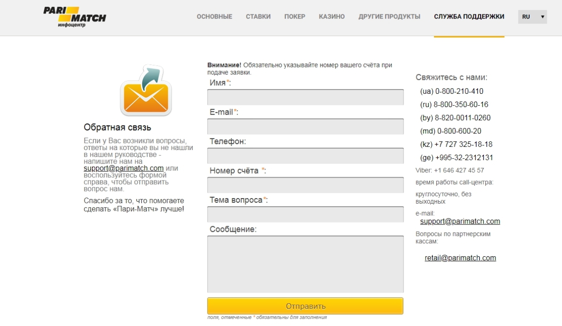Open the Покер menu item
The width and height of the screenshot is (562, 326).
294,17
